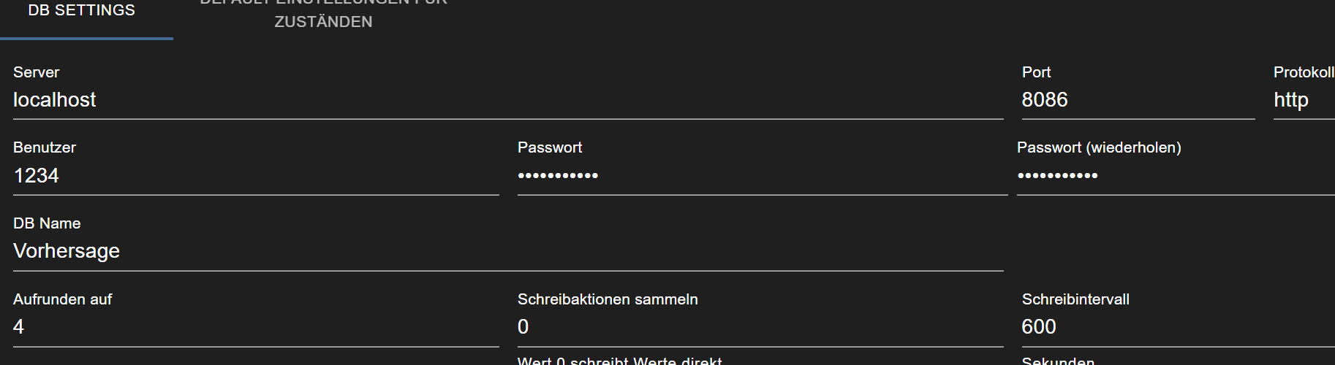This screenshot has width=1335, height=365.
Task: Click the Benutzer field containing 1234
Action: pos(256,176)
